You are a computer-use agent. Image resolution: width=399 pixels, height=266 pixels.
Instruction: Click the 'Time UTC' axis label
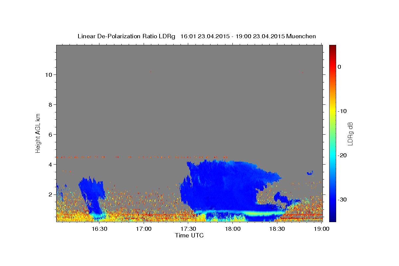[x=189, y=235]
